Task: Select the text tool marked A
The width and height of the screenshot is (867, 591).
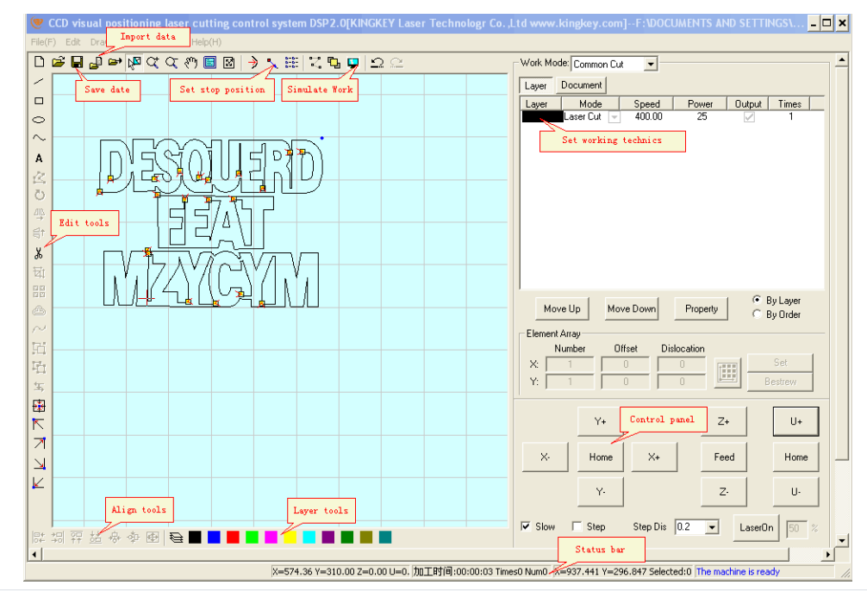Action: coord(39,159)
